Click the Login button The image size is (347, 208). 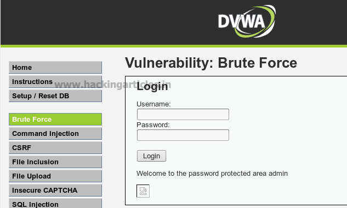[x=152, y=156]
